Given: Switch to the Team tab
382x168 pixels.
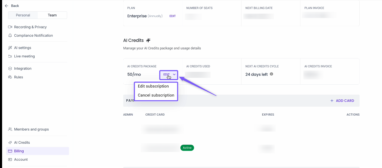Looking at the screenshot, I should (x=52, y=15).
